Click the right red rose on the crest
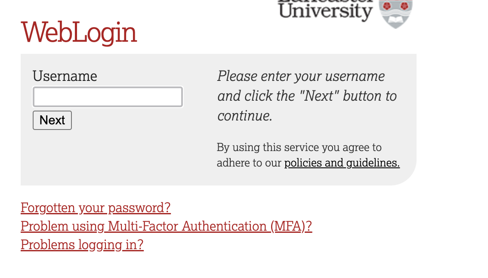This screenshot has width=488, height=278. pos(404,6)
